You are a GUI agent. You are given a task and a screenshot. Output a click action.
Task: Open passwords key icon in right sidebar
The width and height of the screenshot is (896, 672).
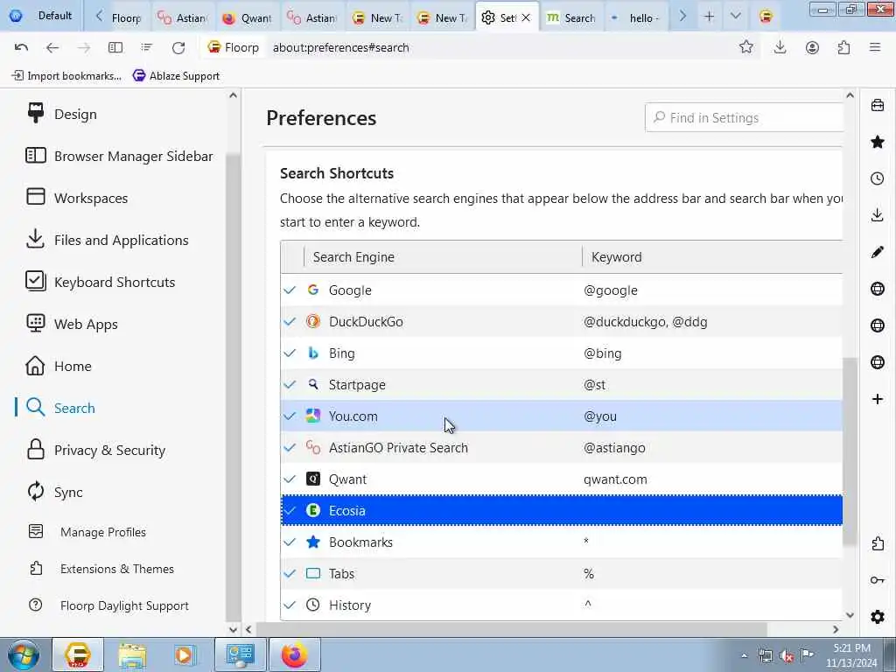click(878, 580)
